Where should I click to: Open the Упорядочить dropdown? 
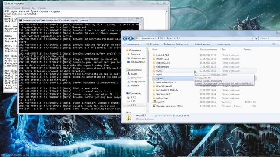[x=133, y=44]
